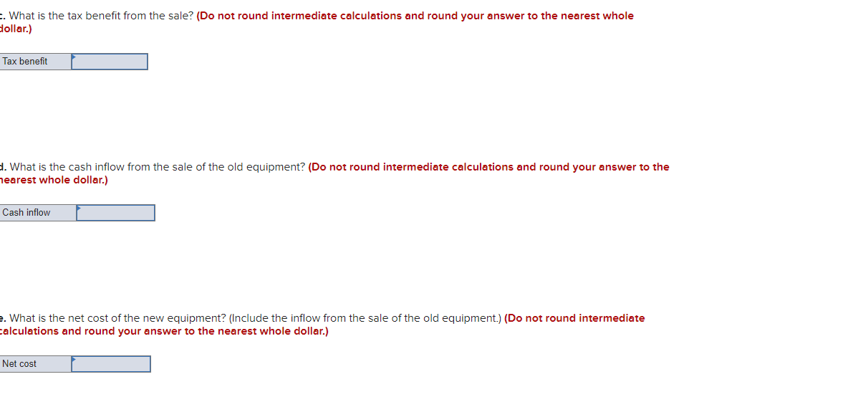Click the "Tax benefit" label cell
This screenshot has width=848, height=402.
point(35,62)
